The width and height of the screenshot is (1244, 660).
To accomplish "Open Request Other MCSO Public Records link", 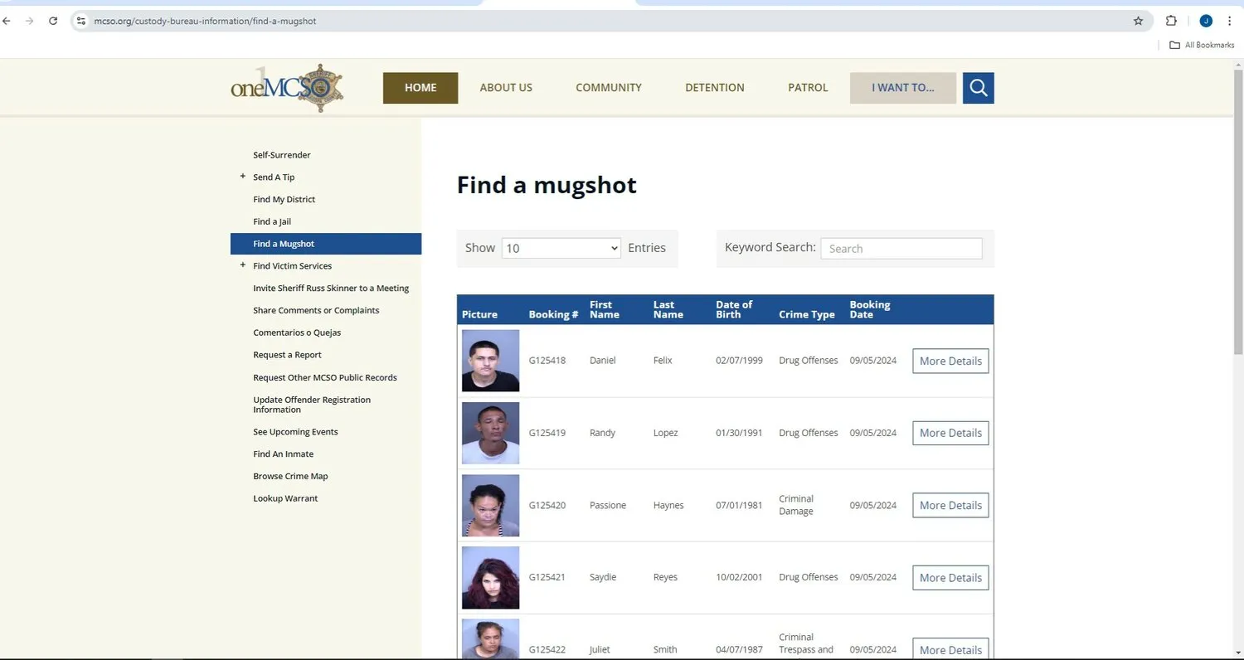I will click(325, 377).
